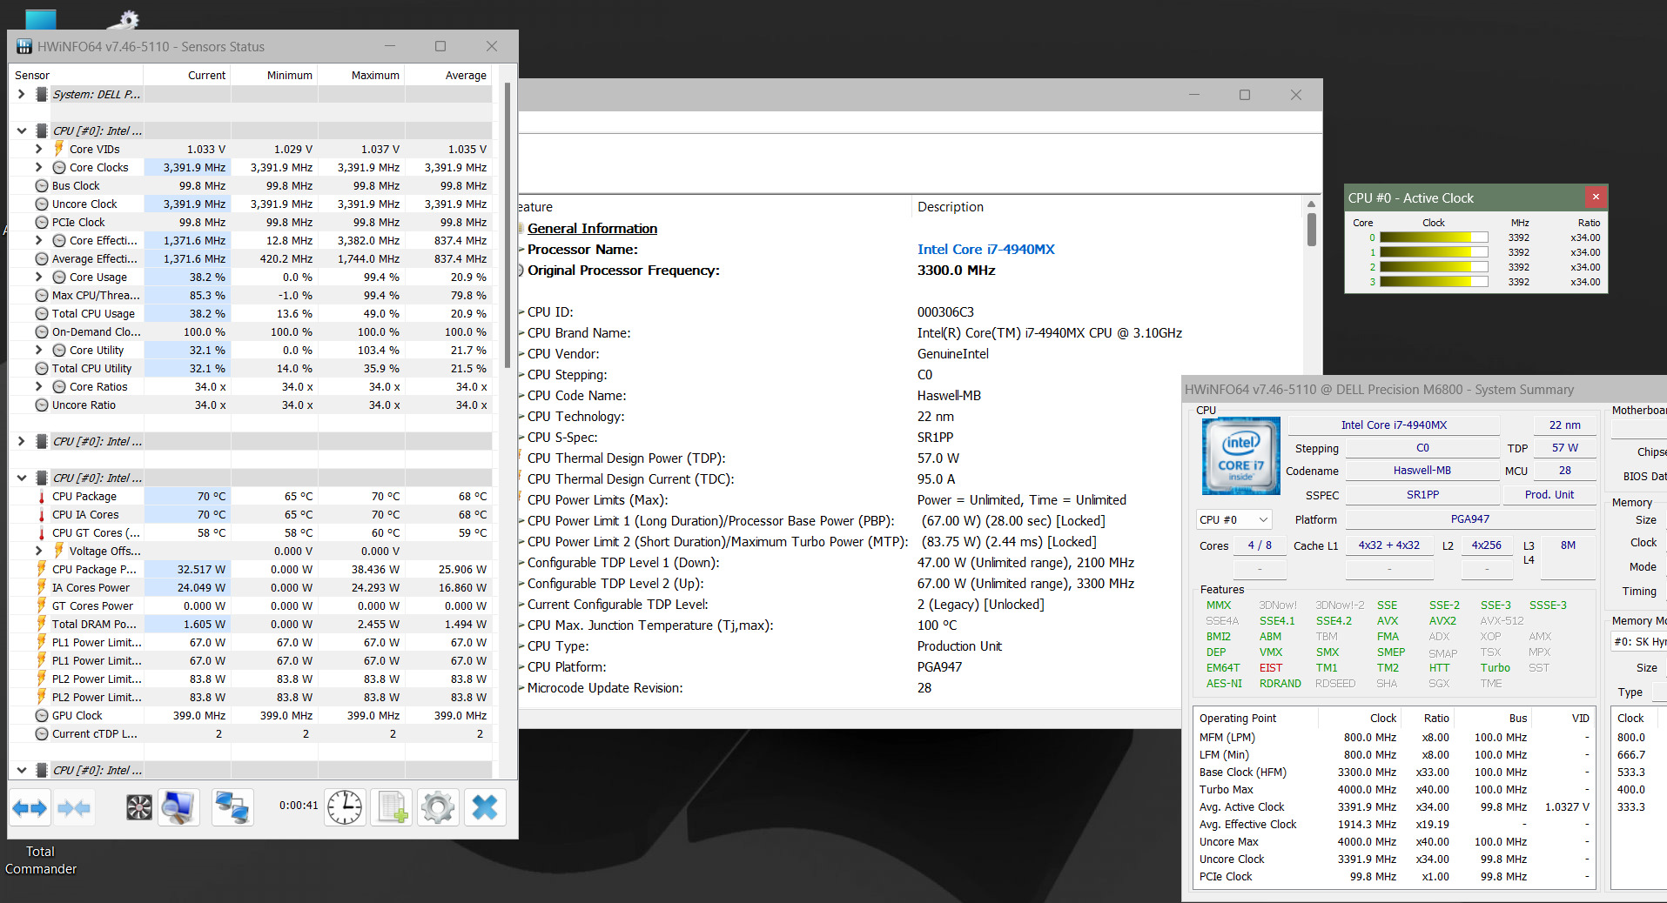This screenshot has height=903, width=1667.
Task: Click the clock icon beside Uncore Clock
Action: [42, 204]
